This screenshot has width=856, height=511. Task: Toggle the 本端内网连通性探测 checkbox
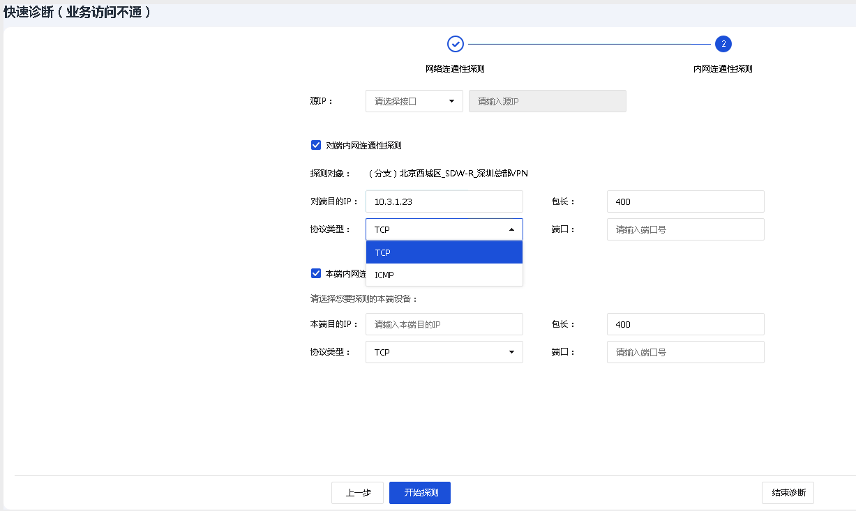pos(316,274)
